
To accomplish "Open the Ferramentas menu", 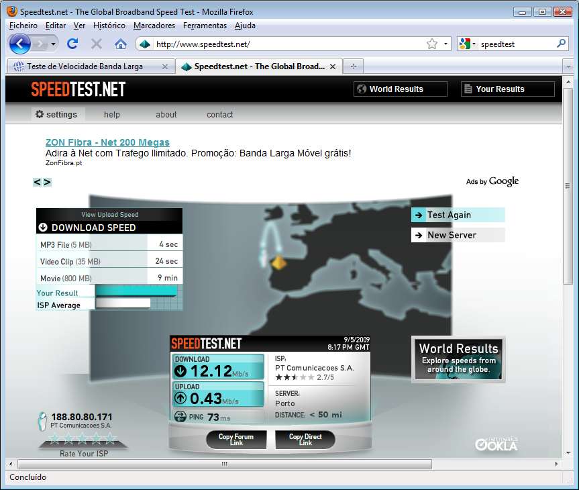I will tap(205, 26).
